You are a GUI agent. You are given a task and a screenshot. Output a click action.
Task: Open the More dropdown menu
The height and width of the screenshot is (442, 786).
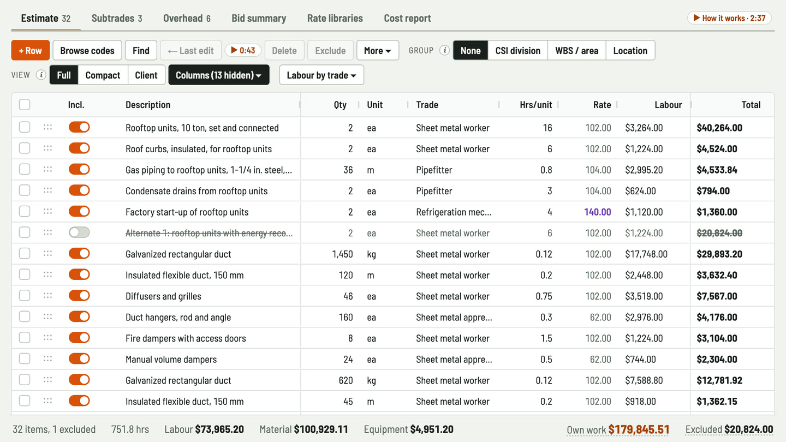tap(378, 50)
